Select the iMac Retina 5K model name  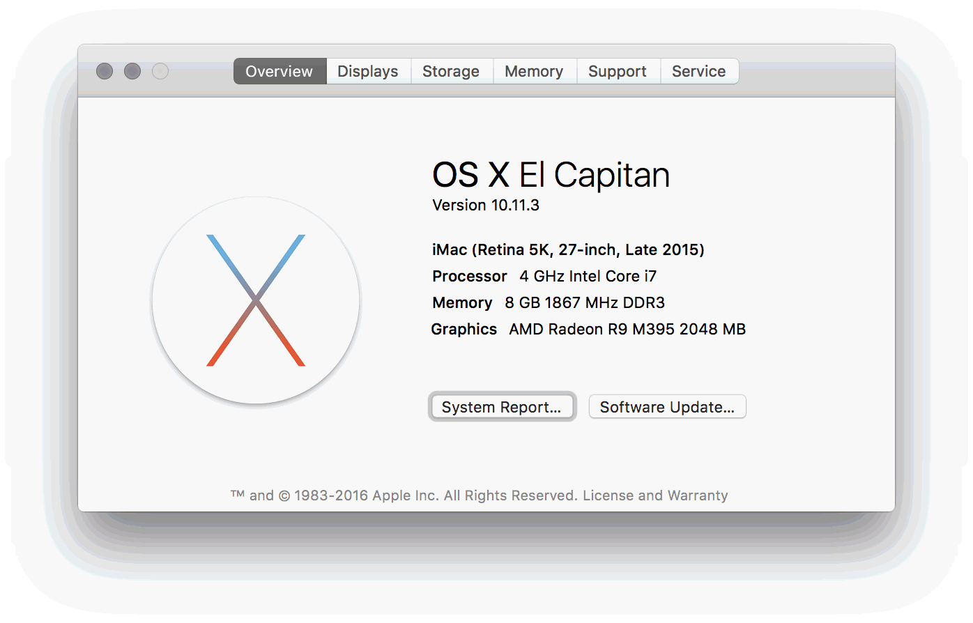(568, 249)
